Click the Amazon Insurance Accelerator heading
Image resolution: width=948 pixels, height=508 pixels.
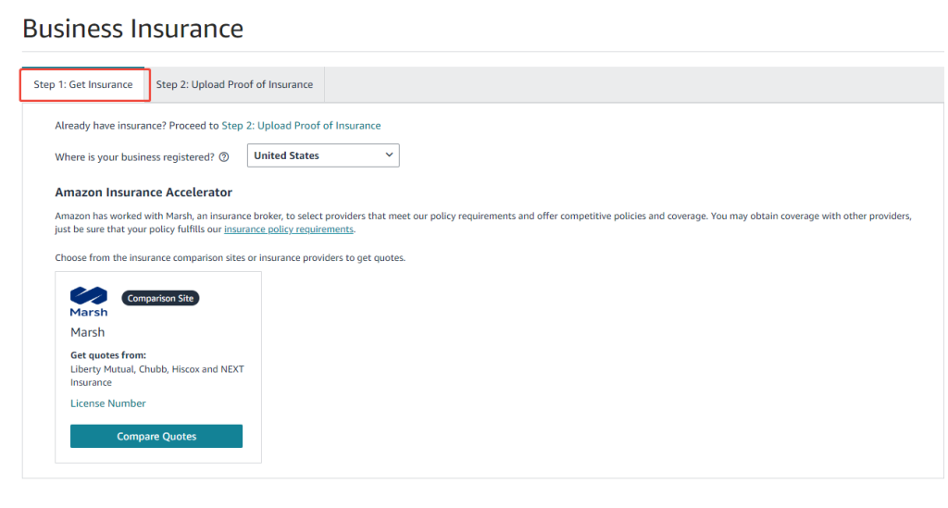[143, 192]
